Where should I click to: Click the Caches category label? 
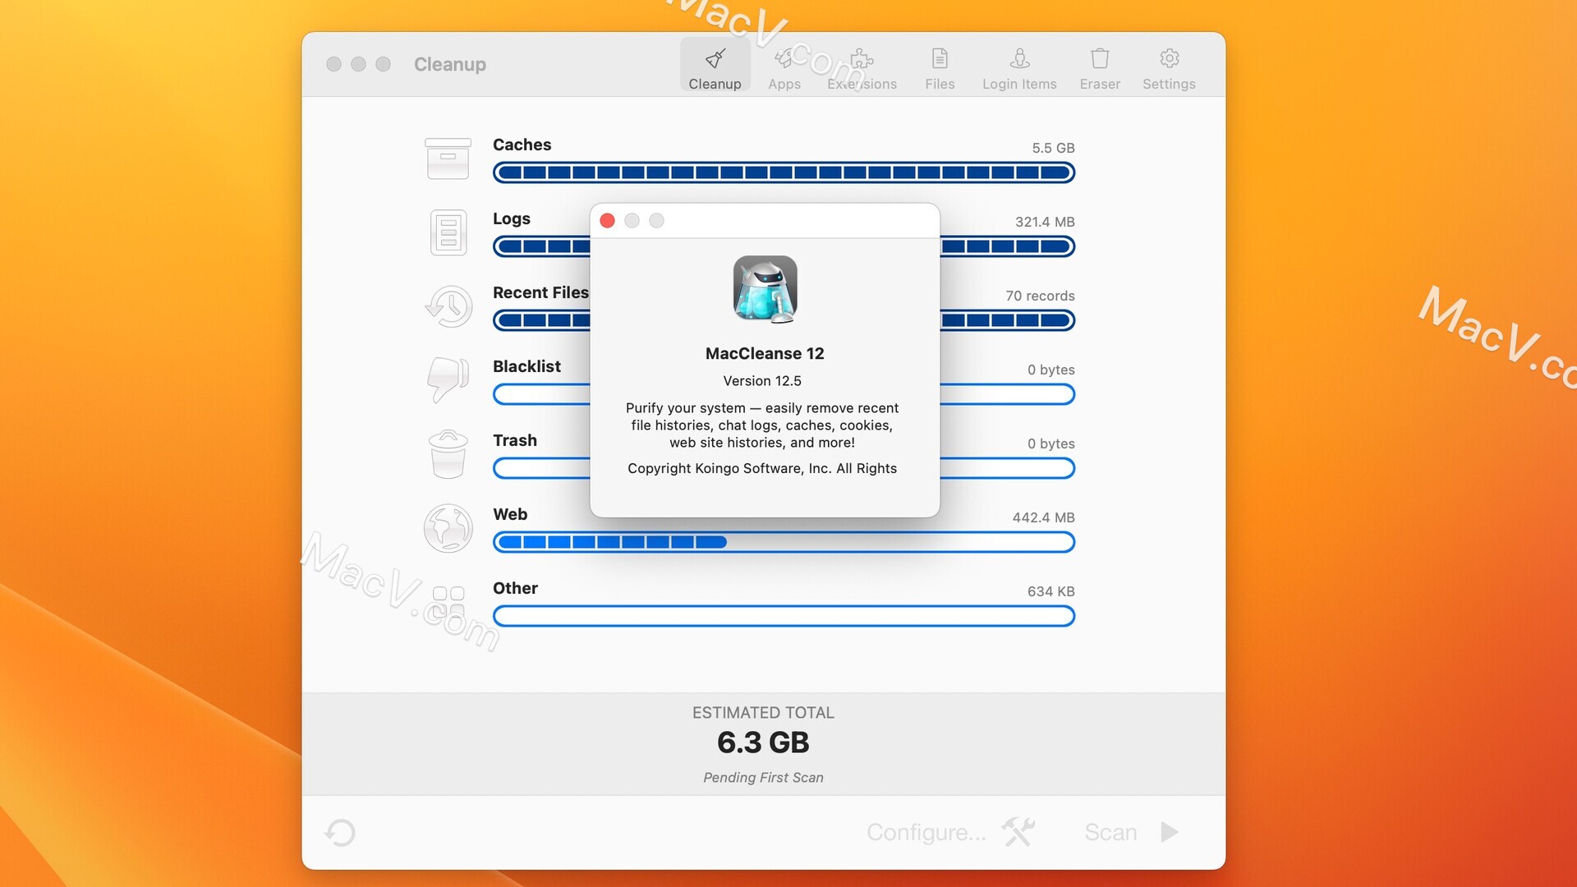(x=522, y=145)
